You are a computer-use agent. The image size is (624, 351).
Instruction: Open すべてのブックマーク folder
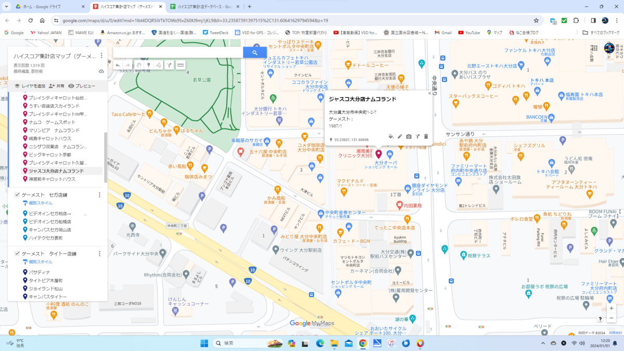602,32
